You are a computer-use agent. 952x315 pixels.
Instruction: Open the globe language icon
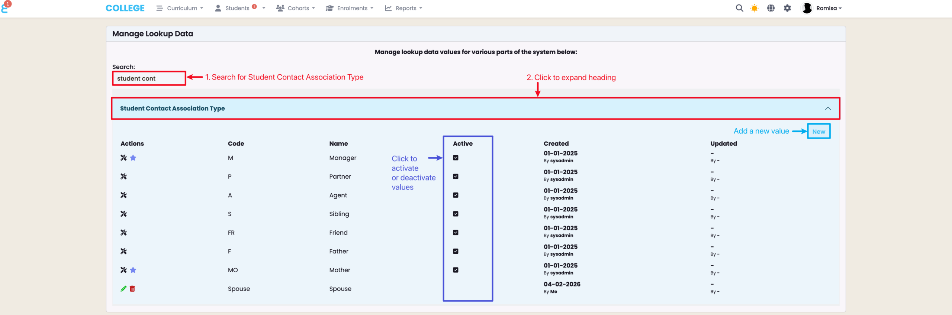point(771,8)
